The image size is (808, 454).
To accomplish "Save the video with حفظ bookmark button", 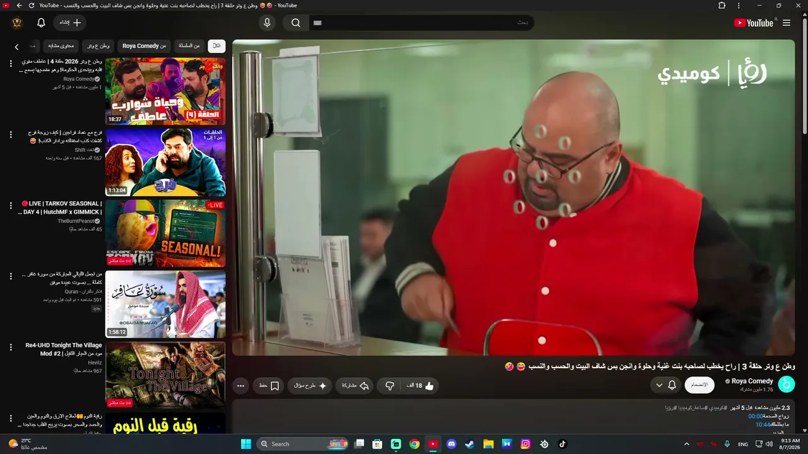I will [269, 385].
